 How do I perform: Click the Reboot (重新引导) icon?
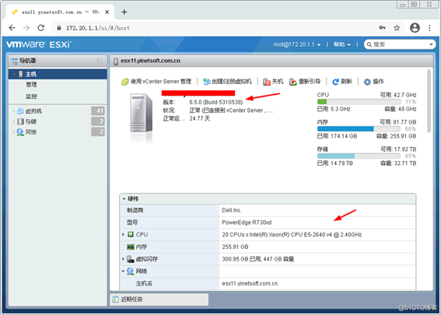point(293,82)
